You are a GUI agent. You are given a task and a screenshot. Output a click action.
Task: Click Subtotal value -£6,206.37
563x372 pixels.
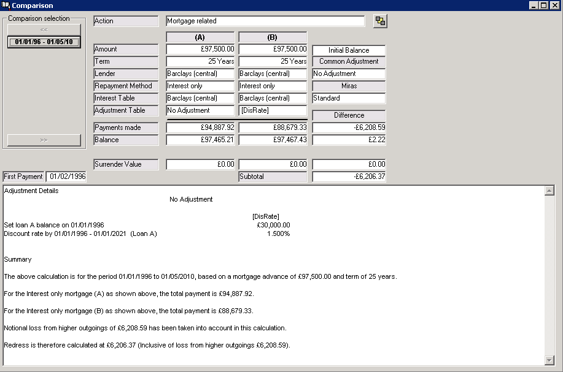coord(349,177)
